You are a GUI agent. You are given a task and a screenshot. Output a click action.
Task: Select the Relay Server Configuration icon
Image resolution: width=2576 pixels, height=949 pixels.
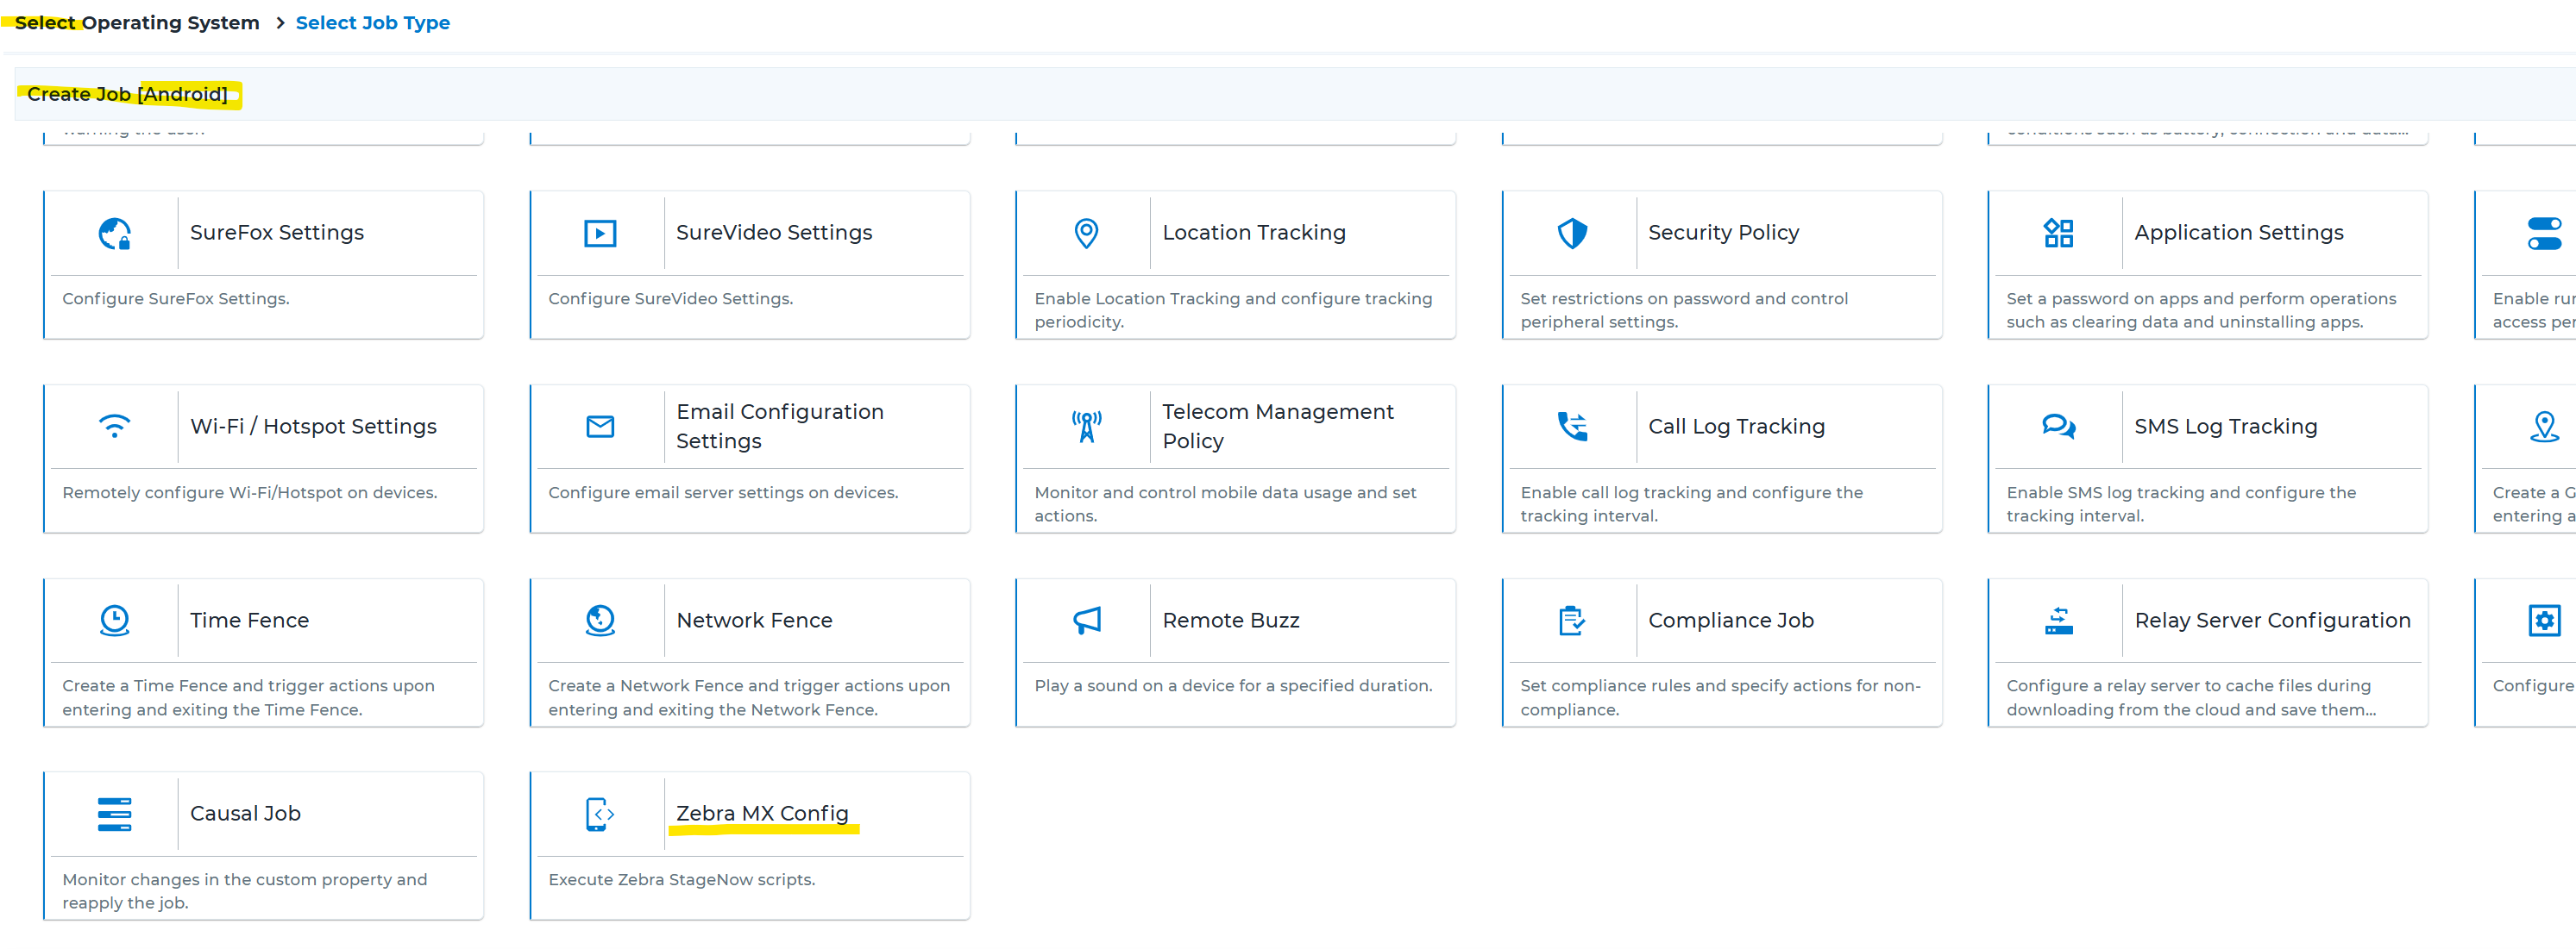(2059, 621)
